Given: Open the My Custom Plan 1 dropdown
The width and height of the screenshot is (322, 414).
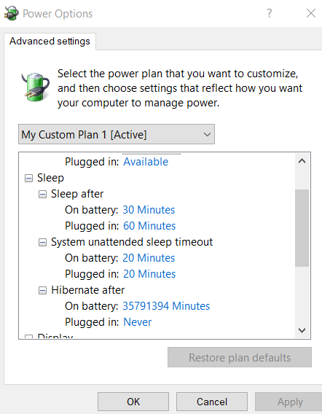Looking at the screenshot, I should [117, 134].
